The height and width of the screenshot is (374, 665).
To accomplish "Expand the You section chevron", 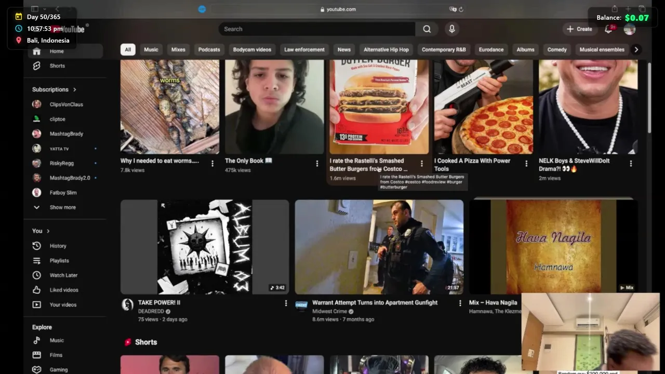I will pyautogui.click(x=48, y=231).
